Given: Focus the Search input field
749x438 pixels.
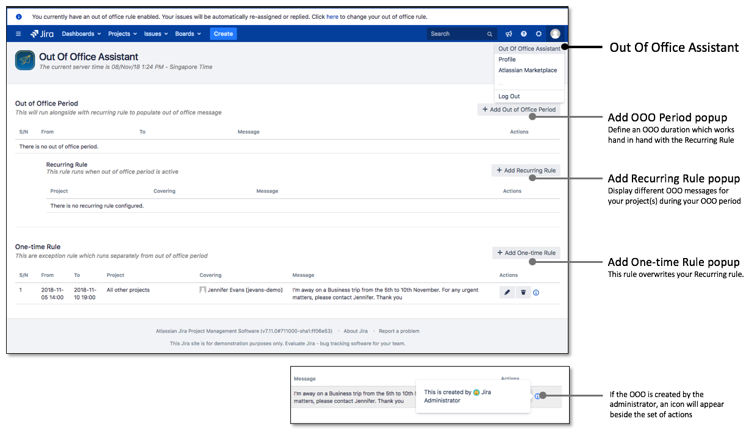Looking at the screenshot, I should pyautogui.click(x=457, y=34).
